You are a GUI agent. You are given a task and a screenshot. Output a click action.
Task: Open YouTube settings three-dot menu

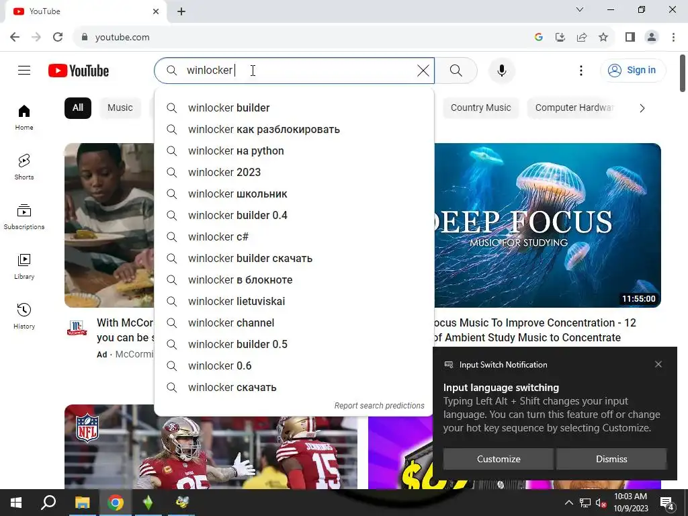pyautogui.click(x=581, y=70)
